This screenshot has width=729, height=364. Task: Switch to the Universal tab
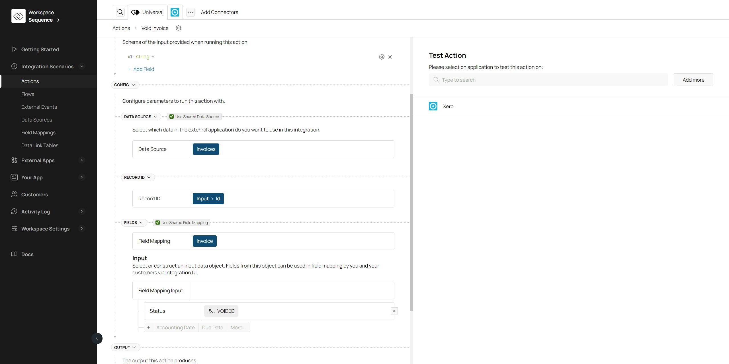point(148,12)
